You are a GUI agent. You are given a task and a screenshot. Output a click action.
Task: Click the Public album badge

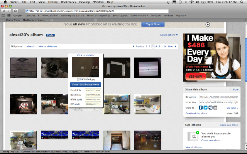[50, 35]
